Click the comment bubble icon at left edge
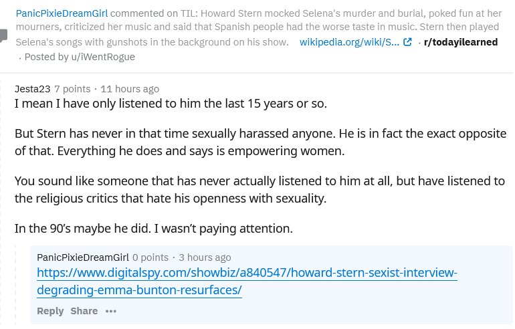Viewport: 515px width, 329px height. tap(5, 35)
